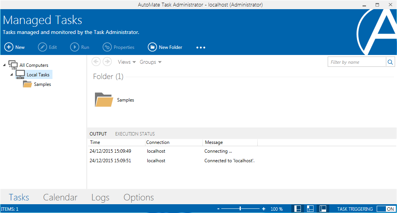Click the Local Tasks label
This screenshot has height=213, width=397.
[38, 75]
